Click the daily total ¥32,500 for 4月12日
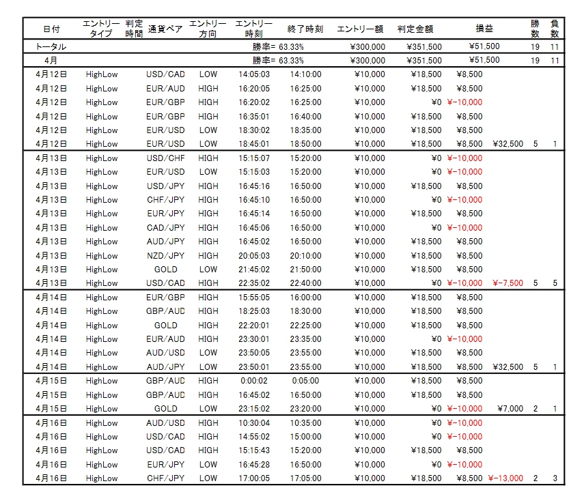Image resolution: width=584 pixels, height=503 pixels. click(508, 144)
